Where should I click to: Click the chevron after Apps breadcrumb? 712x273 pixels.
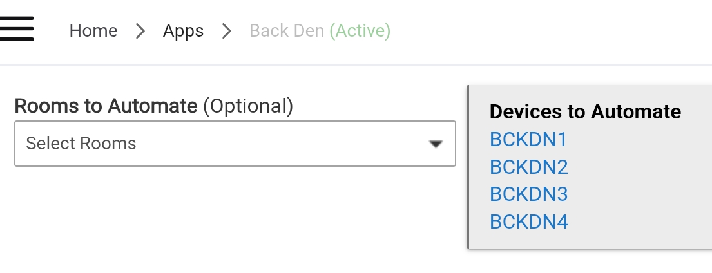[226, 31]
